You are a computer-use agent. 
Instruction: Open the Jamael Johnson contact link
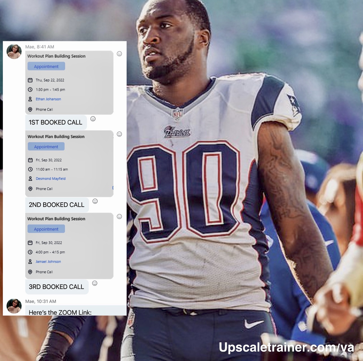[x=48, y=261]
